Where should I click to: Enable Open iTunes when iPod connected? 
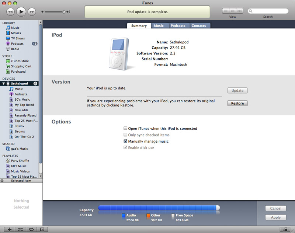(x=125, y=128)
